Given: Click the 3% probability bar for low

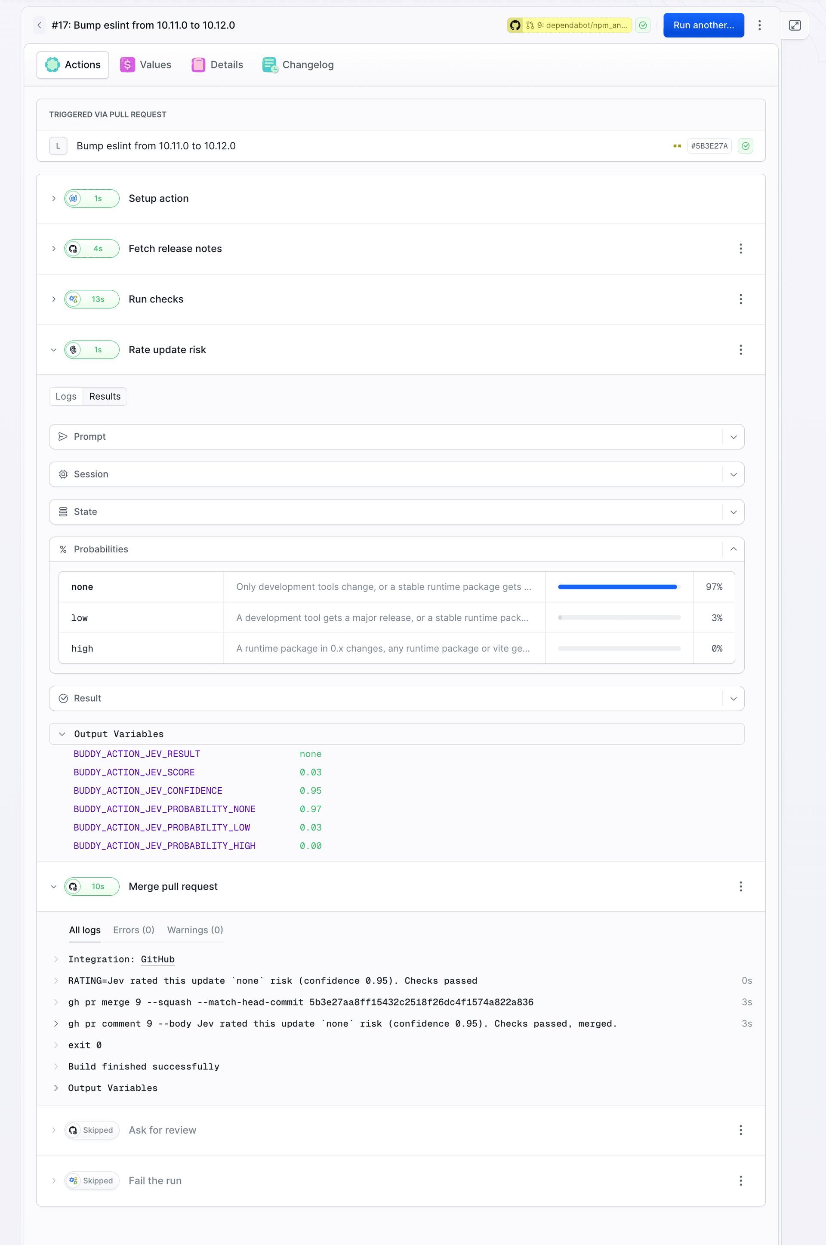Looking at the screenshot, I should 619,618.
